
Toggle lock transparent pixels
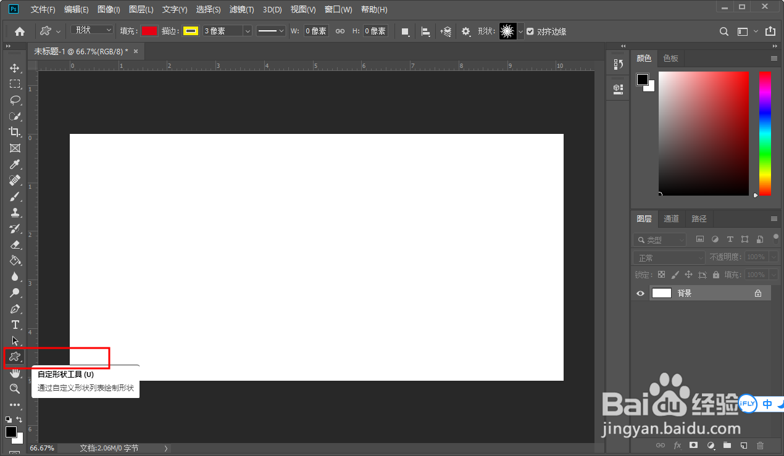tap(662, 275)
